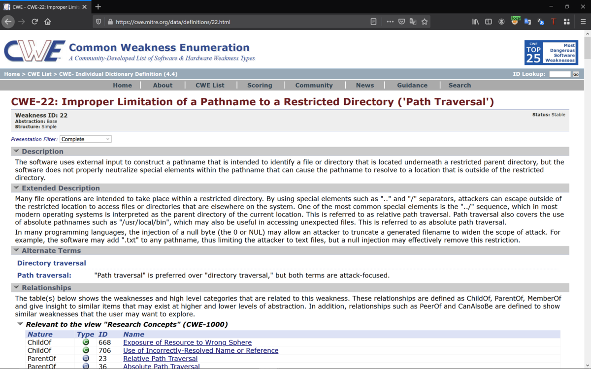Collapse the Description section
Image resolution: width=591 pixels, height=369 pixels.
16,151
